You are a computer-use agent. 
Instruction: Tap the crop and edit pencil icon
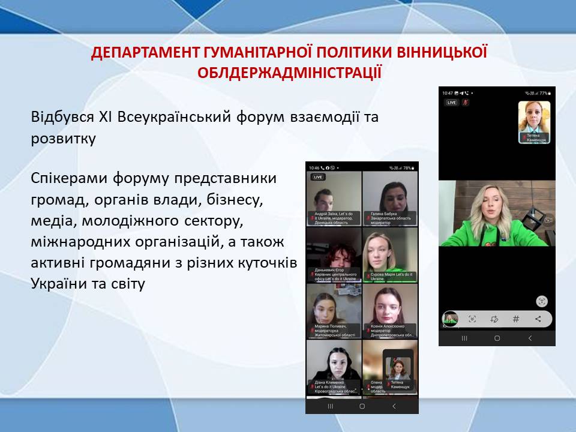[494, 319]
